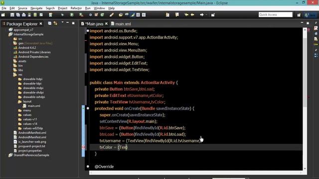Select the SharedPreferencesSameple project
This screenshot has width=319, height=179.
31,155
